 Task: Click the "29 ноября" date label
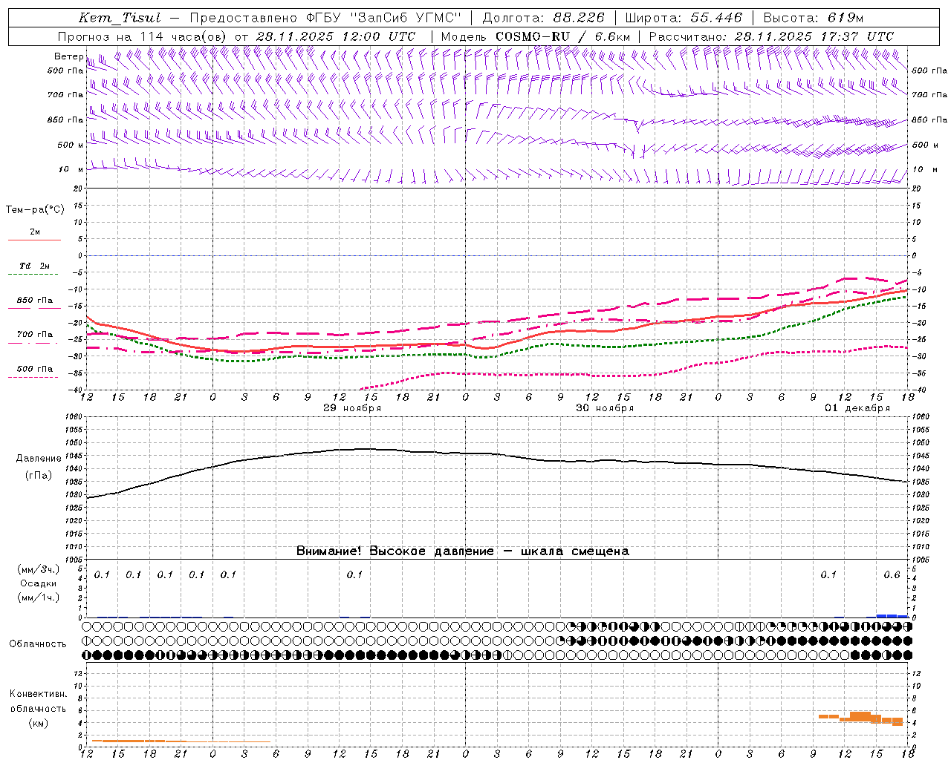352,408
